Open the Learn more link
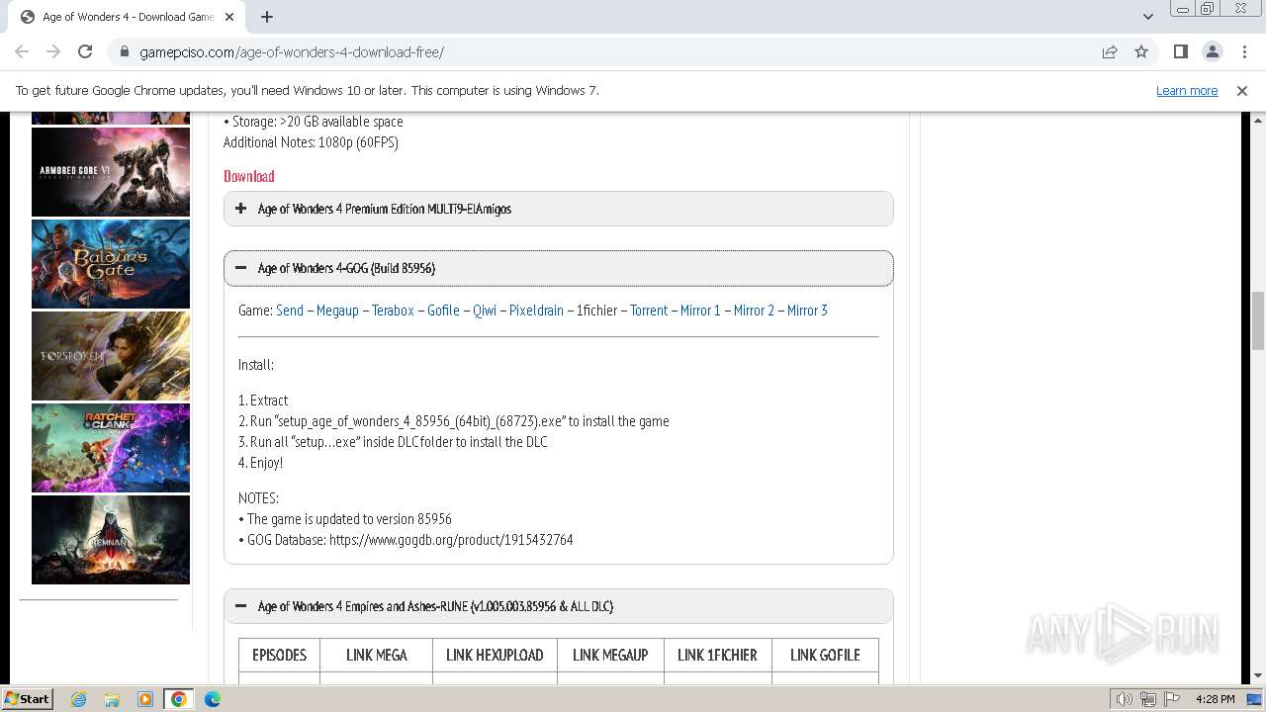This screenshot has width=1266, height=712. [1187, 90]
